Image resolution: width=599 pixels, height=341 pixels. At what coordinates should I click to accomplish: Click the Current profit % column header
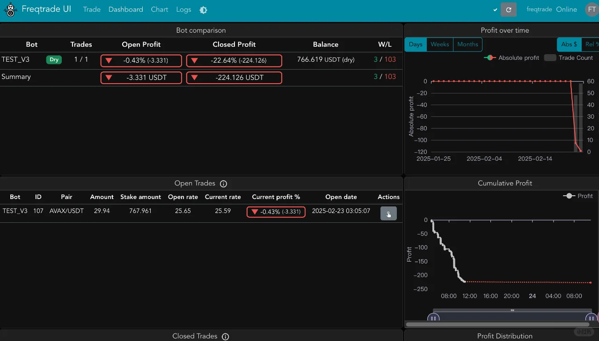276,197
